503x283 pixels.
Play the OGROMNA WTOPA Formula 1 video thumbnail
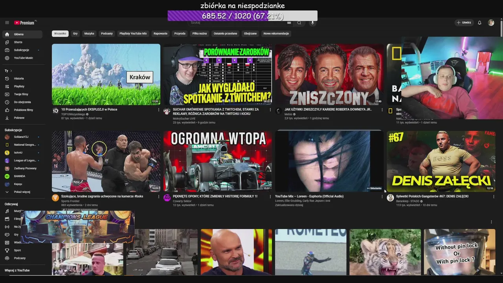click(218, 161)
